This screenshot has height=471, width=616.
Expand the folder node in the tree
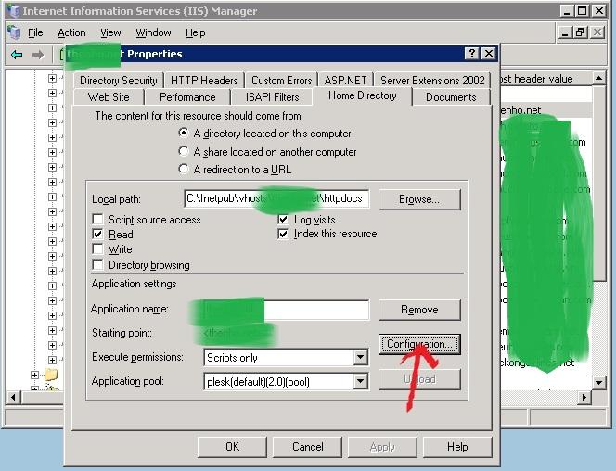pyautogui.click(x=34, y=375)
